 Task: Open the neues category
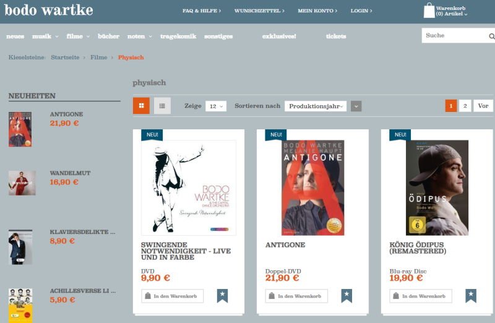pos(15,37)
